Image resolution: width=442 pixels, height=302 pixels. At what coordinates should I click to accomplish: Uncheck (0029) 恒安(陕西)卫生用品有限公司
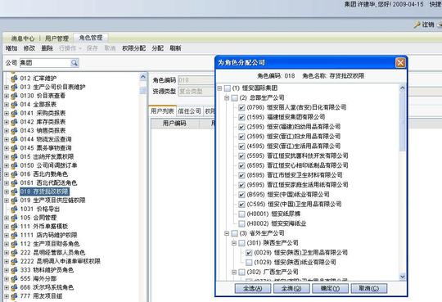pyautogui.click(x=249, y=253)
